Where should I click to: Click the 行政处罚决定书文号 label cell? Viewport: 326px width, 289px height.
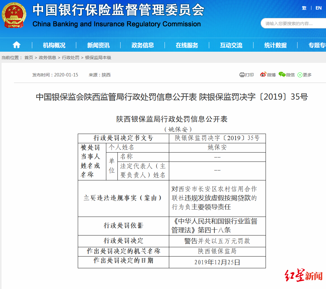coord(123,138)
